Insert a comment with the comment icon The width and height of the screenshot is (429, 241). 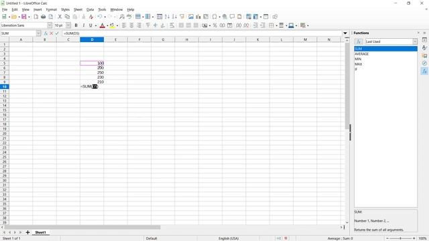click(x=232, y=17)
